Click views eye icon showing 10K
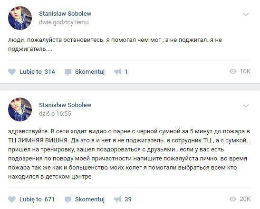Viewport: 260px width, 209px height. coord(233,71)
